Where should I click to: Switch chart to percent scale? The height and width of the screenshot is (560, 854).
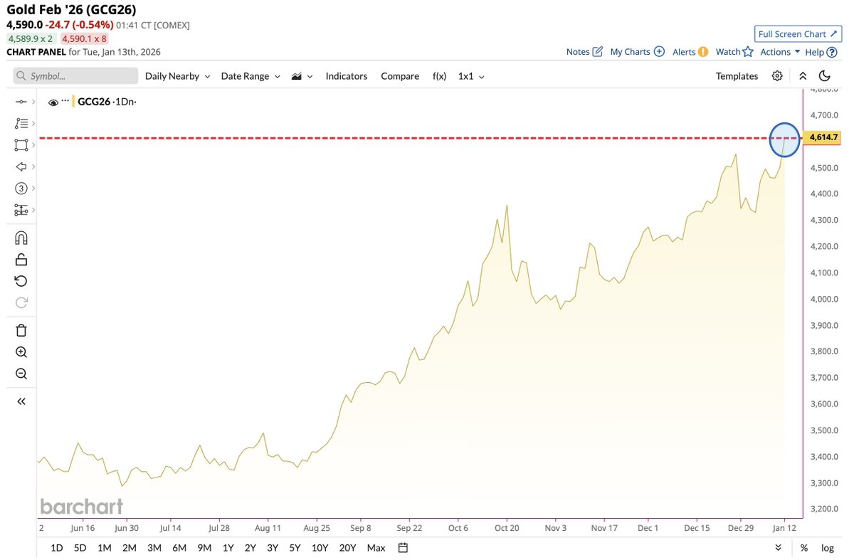[803, 548]
